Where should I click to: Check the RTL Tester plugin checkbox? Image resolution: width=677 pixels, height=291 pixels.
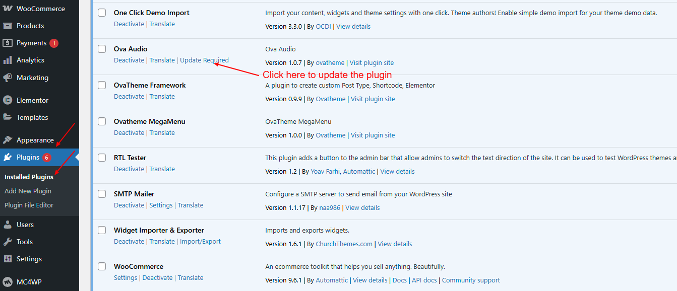pyautogui.click(x=102, y=158)
